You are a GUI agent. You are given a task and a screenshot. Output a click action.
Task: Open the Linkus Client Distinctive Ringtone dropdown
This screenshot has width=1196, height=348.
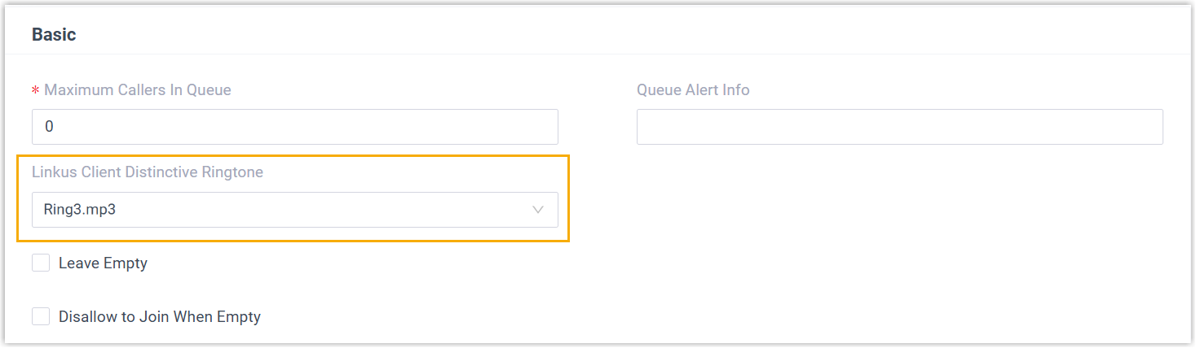point(295,210)
